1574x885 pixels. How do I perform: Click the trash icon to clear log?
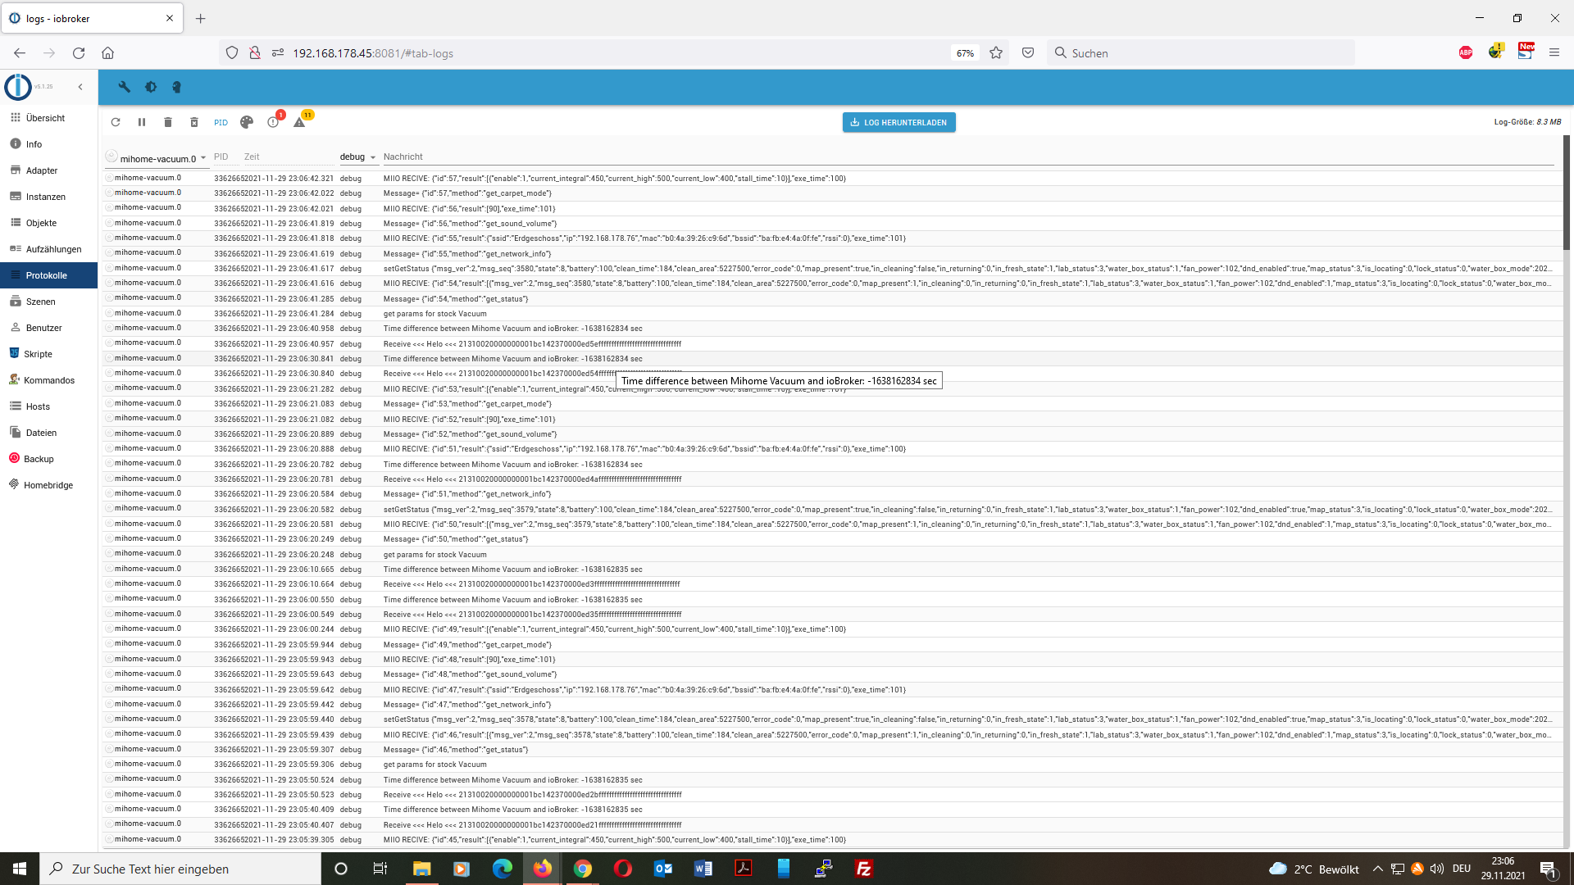168,122
